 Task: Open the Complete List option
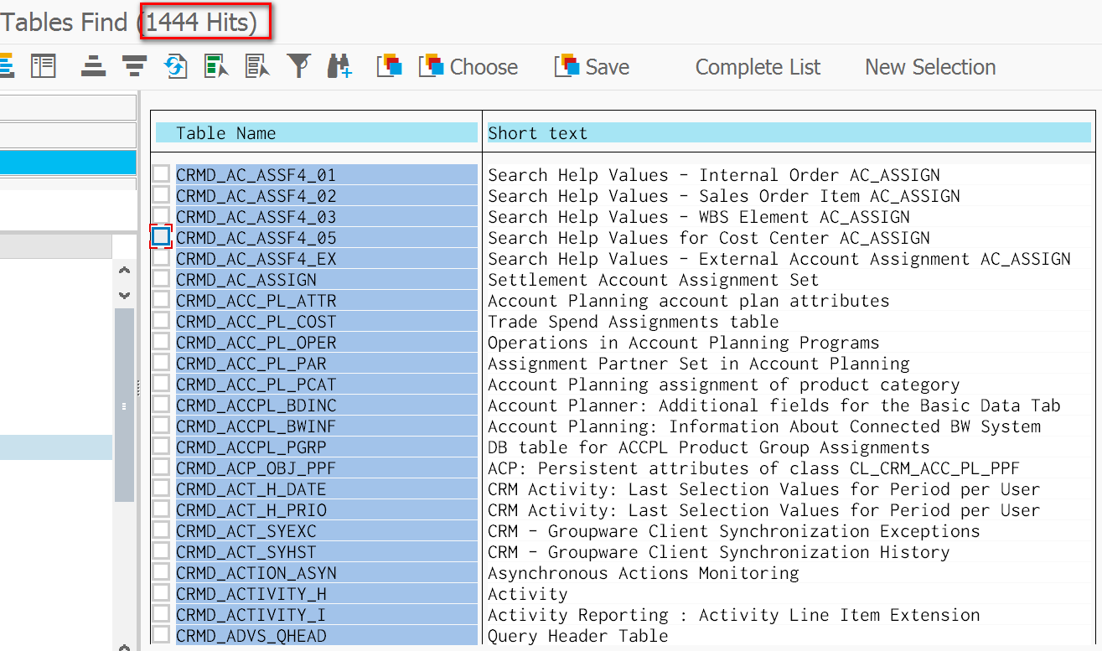tap(758, 67)
